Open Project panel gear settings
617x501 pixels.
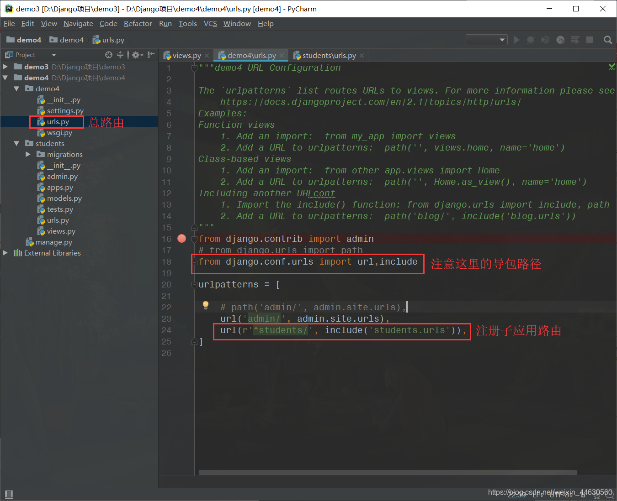(137, 55)
